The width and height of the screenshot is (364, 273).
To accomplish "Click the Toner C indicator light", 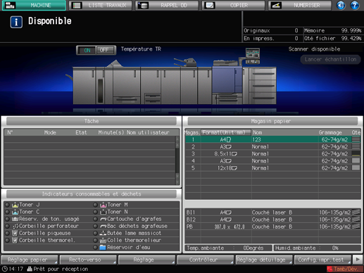I will [7, 212].
